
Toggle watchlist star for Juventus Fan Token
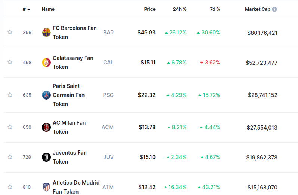click(10, 157)
